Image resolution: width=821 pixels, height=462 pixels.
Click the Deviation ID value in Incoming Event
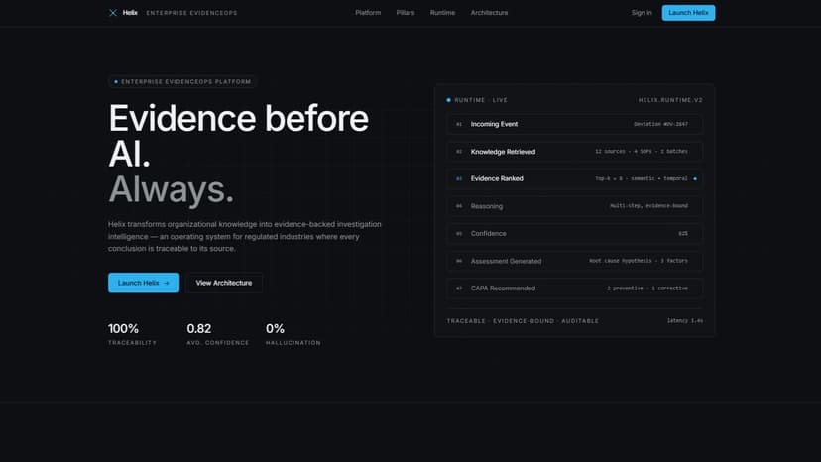point(660,124)
